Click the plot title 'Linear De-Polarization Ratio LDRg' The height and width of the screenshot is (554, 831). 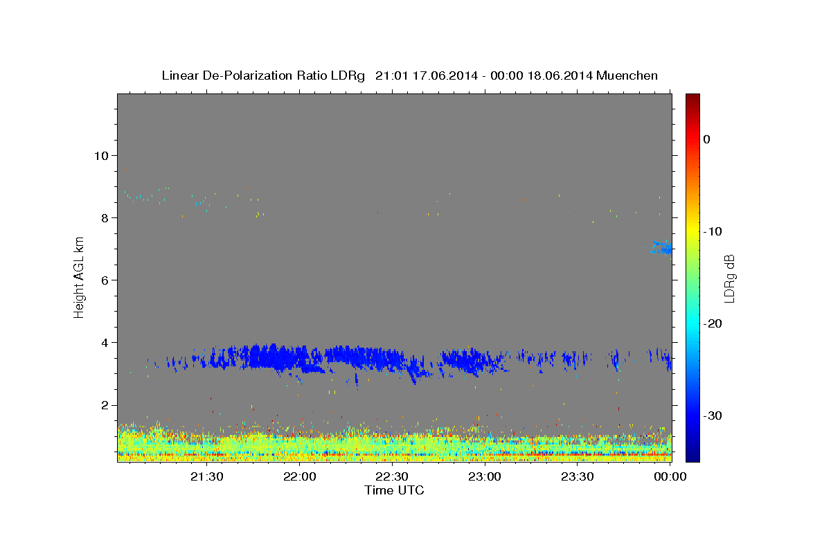263,75
